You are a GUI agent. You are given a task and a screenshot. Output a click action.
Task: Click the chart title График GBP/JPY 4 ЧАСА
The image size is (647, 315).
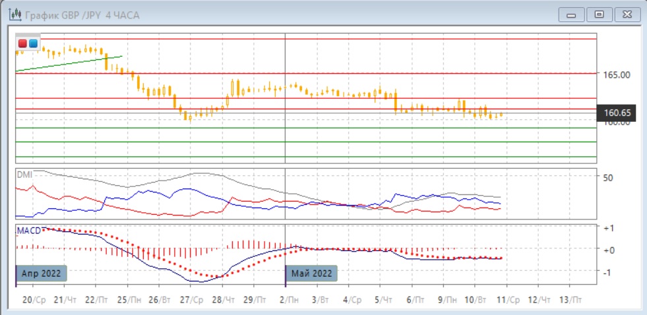(79, 14)
